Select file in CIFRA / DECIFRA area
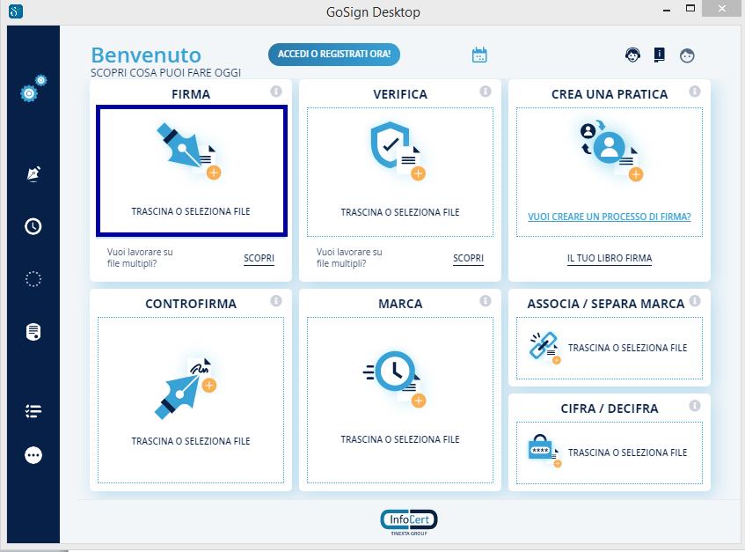 pos(609,452)
